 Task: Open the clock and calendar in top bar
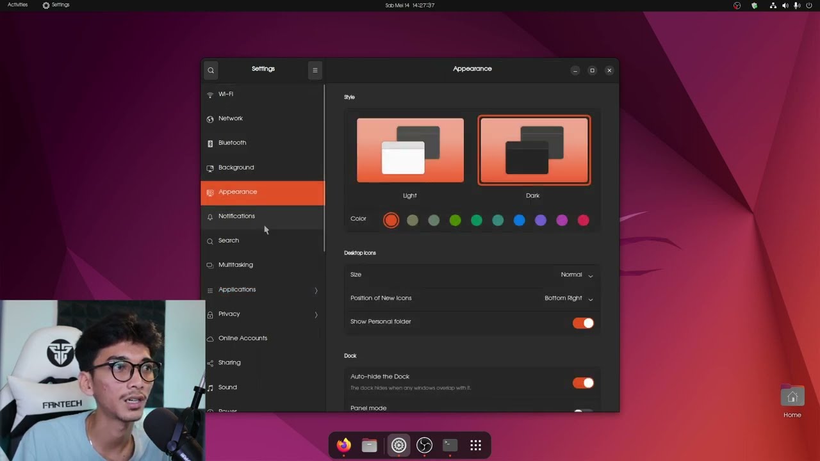click(410, 5)
